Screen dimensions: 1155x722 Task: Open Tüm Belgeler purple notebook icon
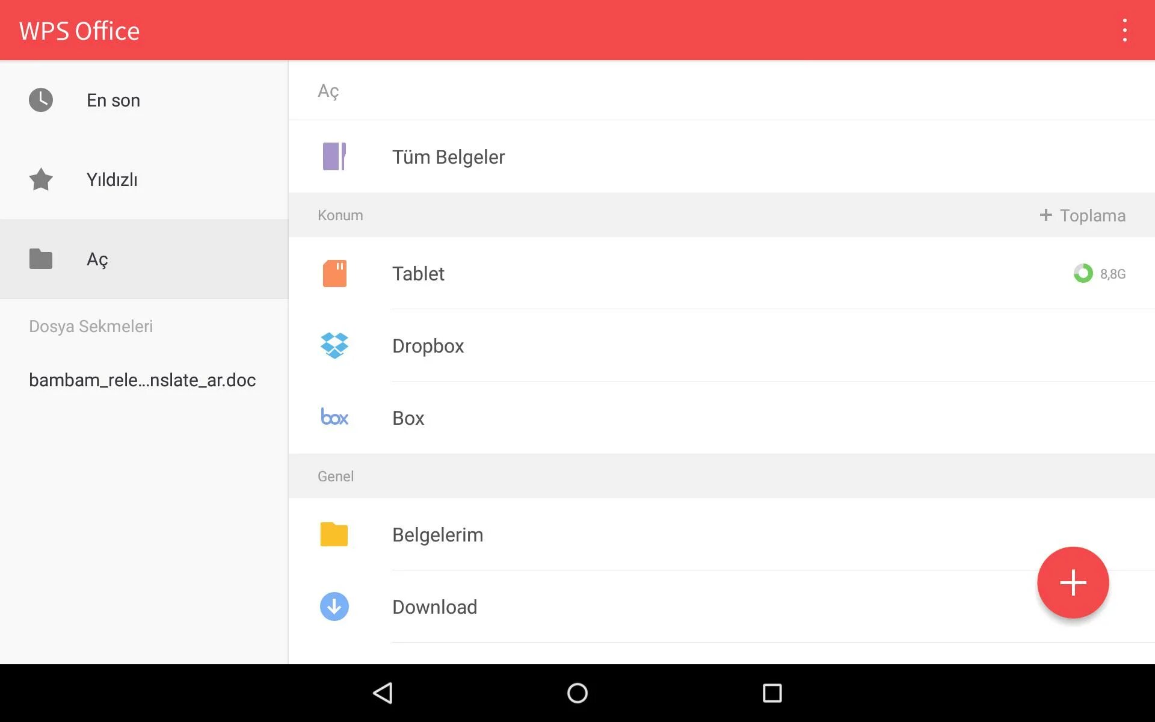[334, 156]
